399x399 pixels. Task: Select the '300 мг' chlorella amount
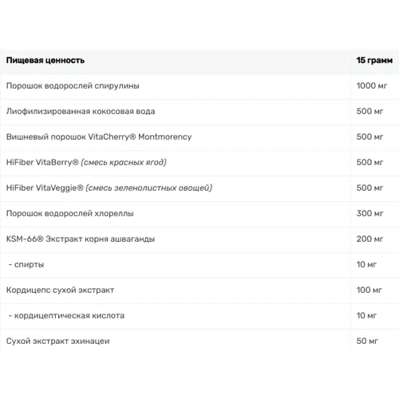(x=369, y=213)
